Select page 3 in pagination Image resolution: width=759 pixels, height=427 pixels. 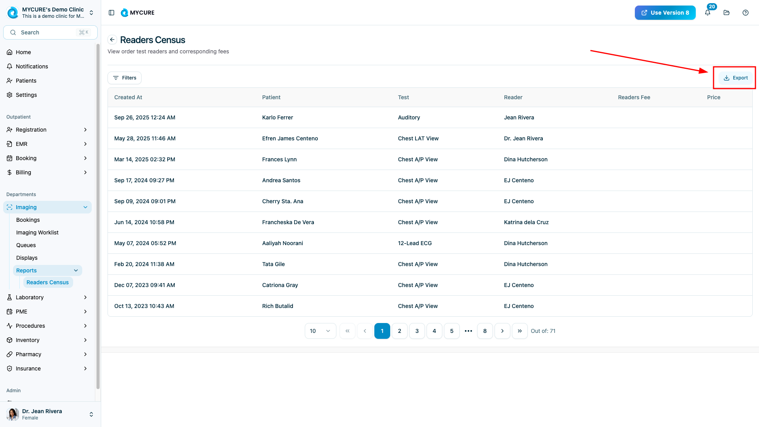click(x=417, y=331)
